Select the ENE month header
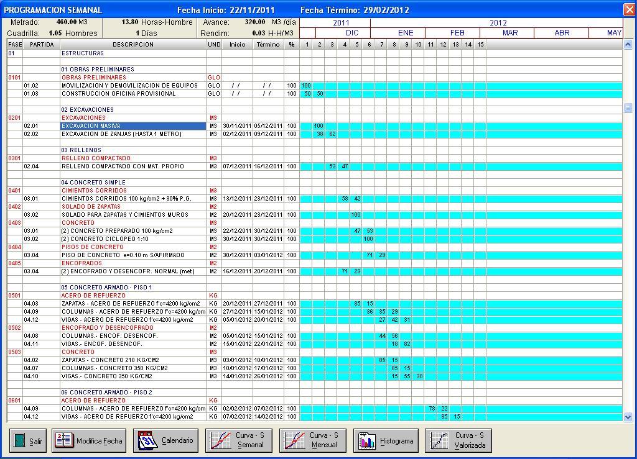Image resolution: width=637 pixels, height=459 pixels. pyautogui.click(x=407, y=34)
